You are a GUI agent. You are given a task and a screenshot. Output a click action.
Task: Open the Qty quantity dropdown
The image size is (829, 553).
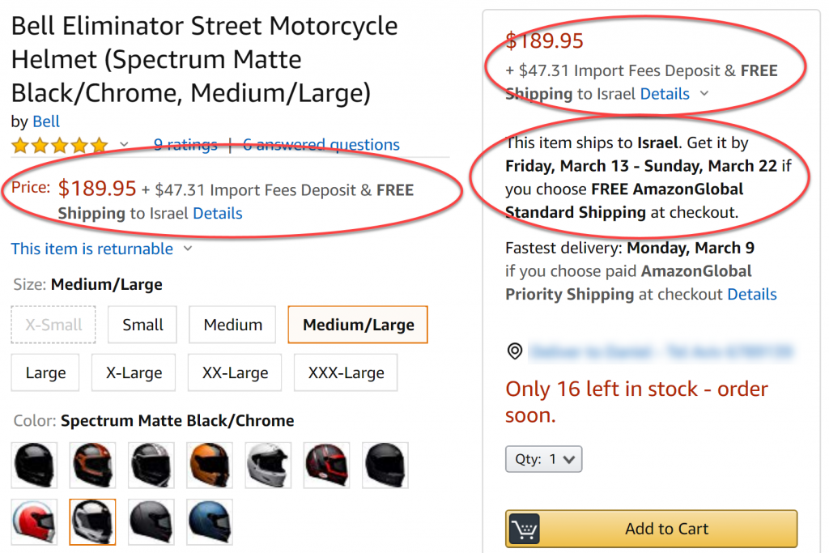(x=544, y=459)
